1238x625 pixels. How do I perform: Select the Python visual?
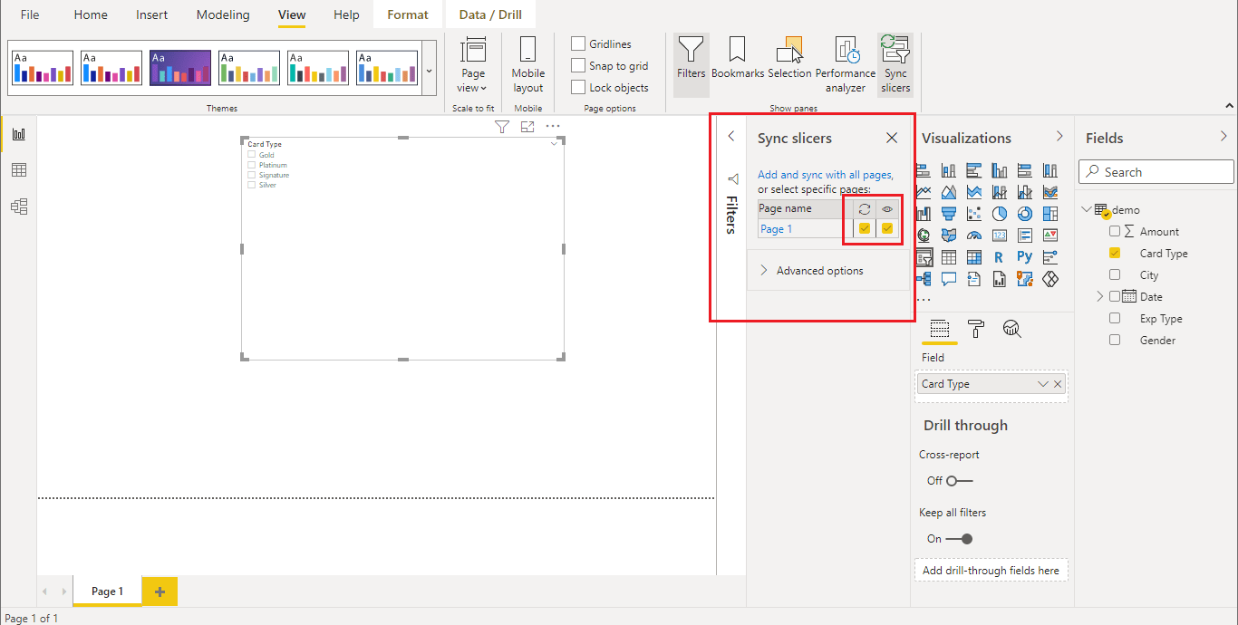(1024, 256)
